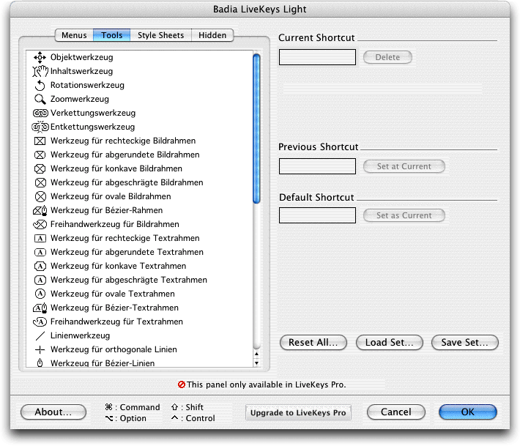Click the scroll down arrow of tool list
Image resolution: width=520 pixels, height=446 pixels.
coord(256,363)
